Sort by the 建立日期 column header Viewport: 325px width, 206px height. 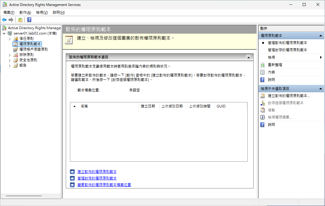(x=149, y=106)
